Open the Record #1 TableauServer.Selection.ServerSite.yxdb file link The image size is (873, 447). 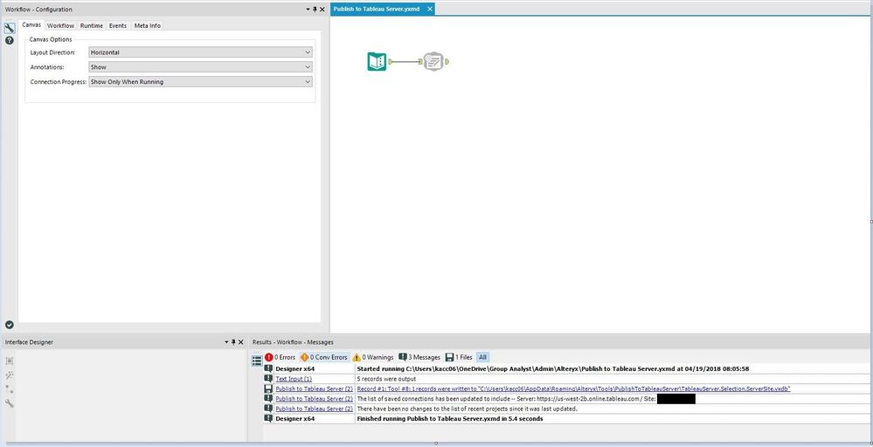pyautogui.click(x=573, y=389)
